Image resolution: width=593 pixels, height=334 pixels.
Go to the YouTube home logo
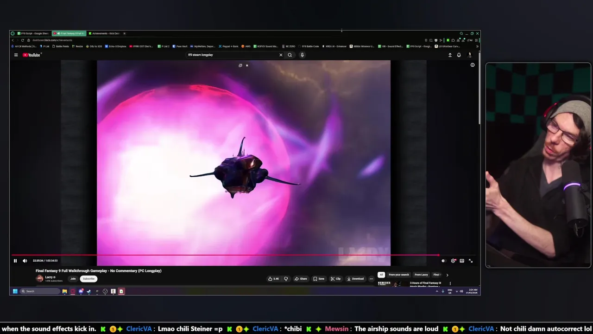coord(32,55)
